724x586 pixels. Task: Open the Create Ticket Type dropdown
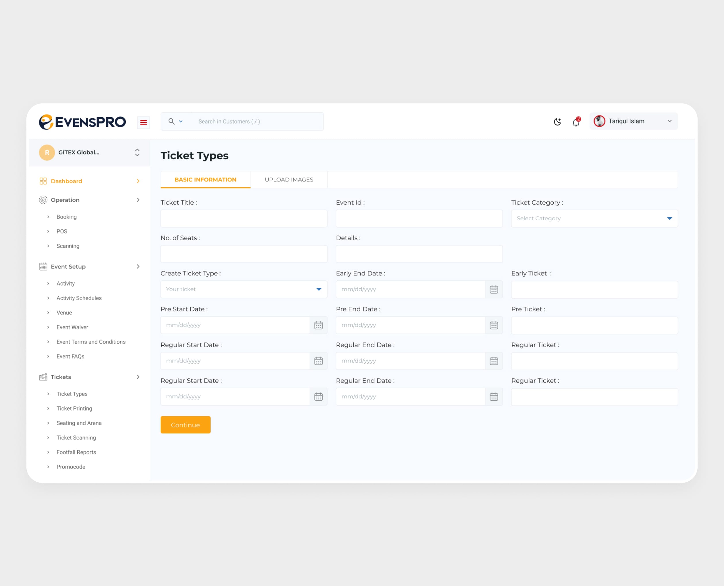(244, 289)
